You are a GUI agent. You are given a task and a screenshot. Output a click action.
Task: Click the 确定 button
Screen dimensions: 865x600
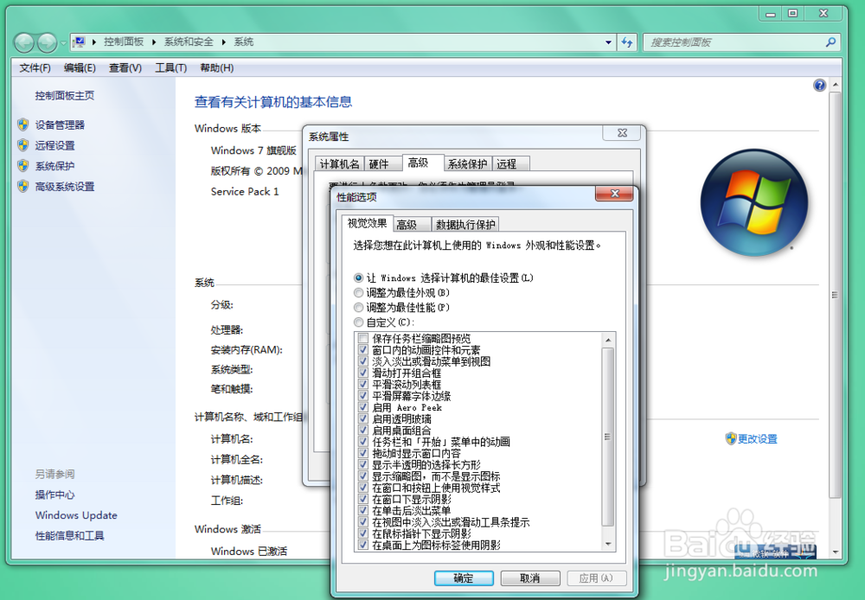[464, 578]
